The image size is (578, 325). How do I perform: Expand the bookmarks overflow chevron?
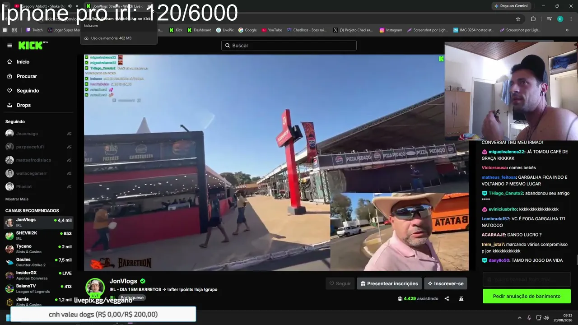click(567, 30)
